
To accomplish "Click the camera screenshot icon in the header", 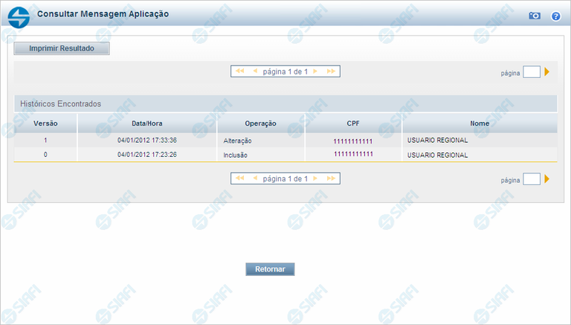I will (534, 15).
